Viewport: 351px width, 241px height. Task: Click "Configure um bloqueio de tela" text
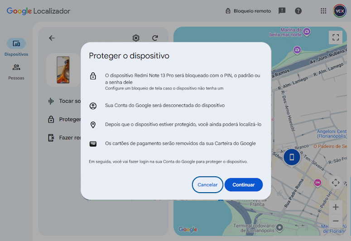click(x=164, y=88)
